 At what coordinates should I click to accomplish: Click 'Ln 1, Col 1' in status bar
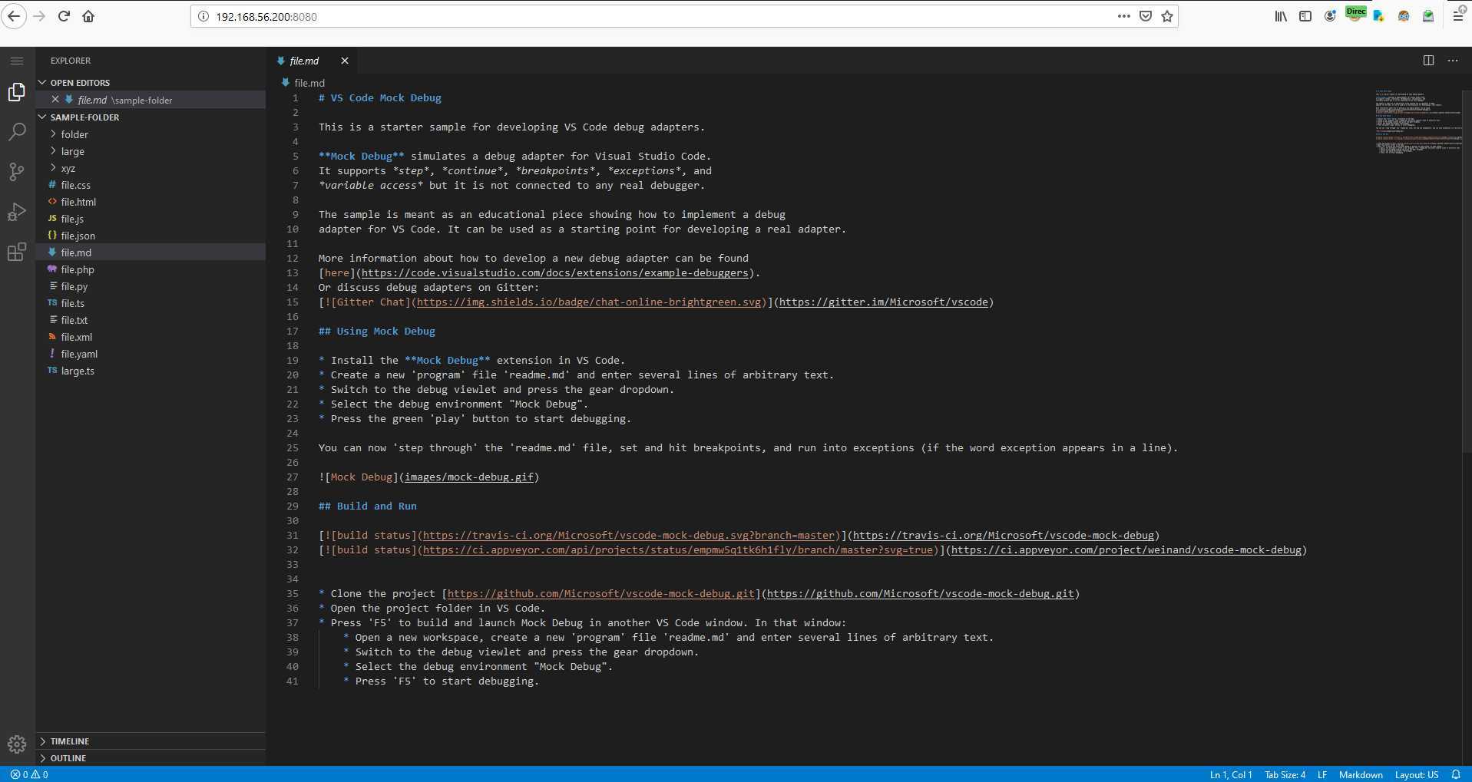pyautogui.click(x=1231, y=774)
